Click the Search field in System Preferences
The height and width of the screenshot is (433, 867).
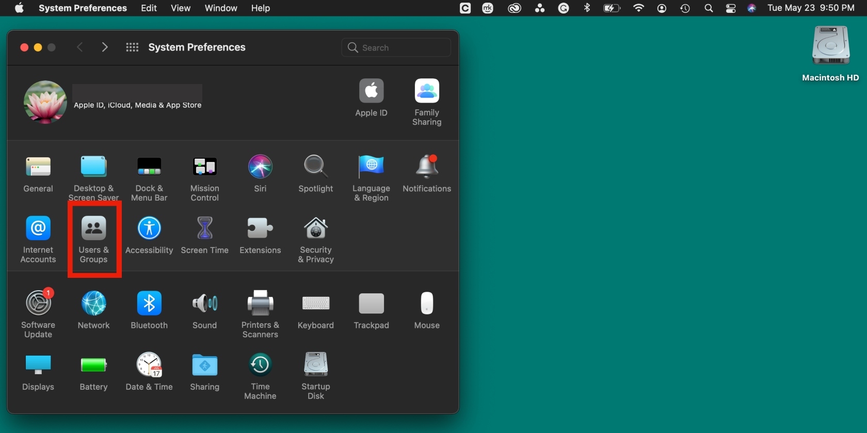(396, 47)
